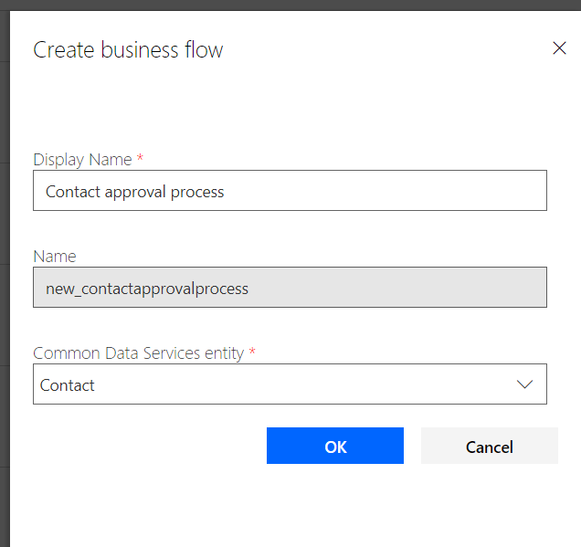581x547 pixels.
Task: Close the Create business flow dialog
Action: [559, 48]
